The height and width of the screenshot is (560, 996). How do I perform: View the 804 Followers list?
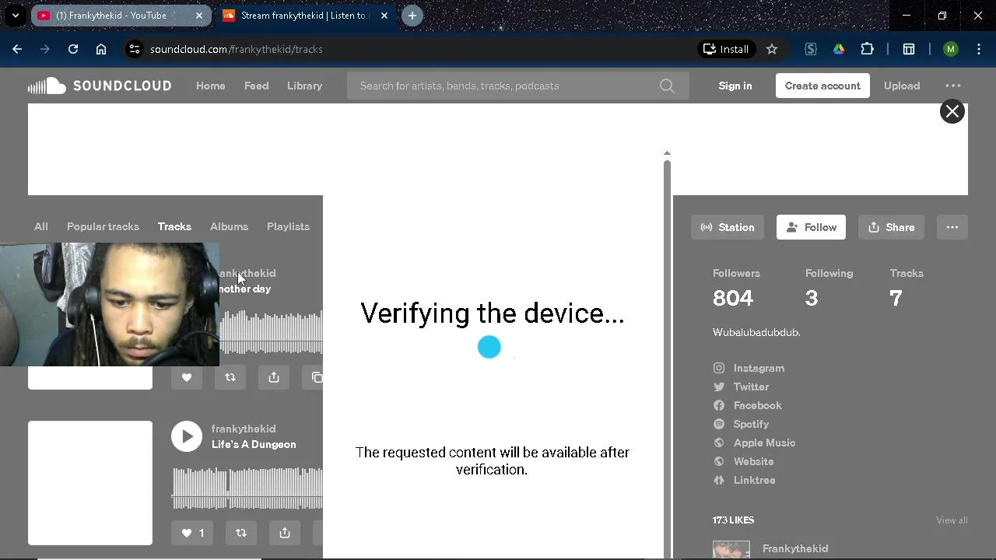tap(736, 289)
